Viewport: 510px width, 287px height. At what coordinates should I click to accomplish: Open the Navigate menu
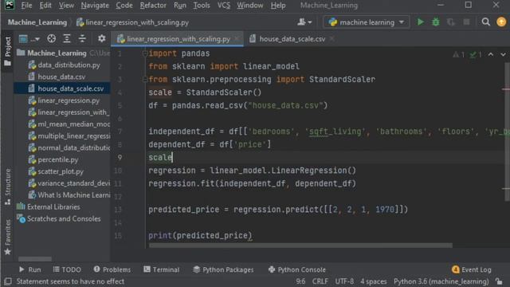[x=95, y=6]
